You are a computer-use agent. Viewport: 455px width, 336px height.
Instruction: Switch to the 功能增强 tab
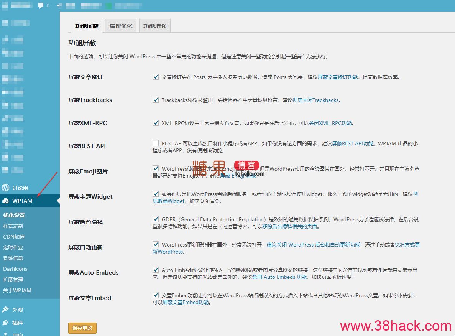155,26
